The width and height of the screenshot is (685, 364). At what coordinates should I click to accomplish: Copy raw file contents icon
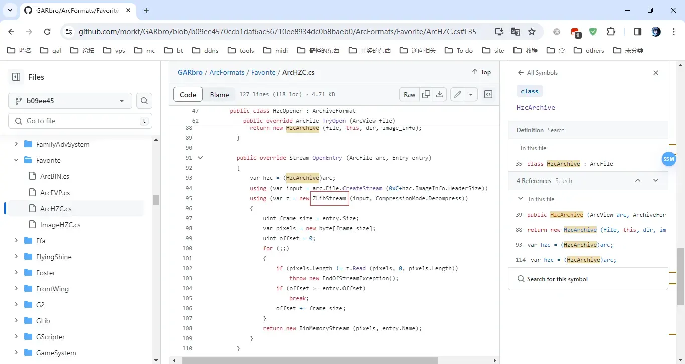click(x=426, y=94)
